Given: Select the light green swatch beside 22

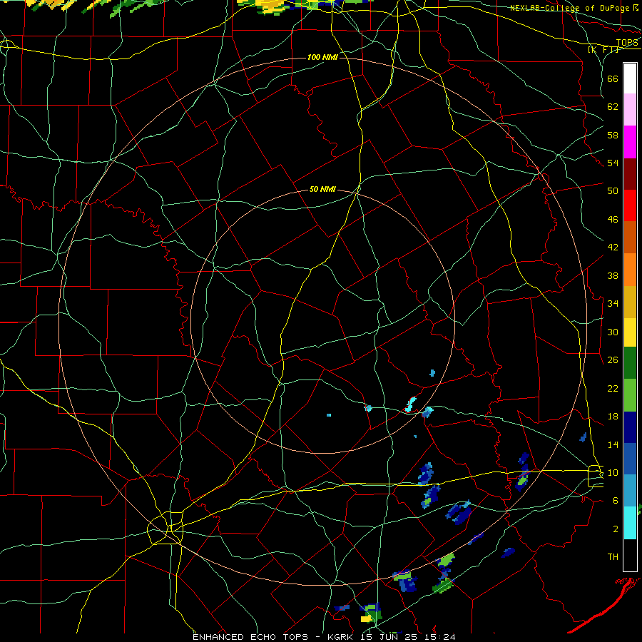Looking at the screenshot, I should (630, 395).
